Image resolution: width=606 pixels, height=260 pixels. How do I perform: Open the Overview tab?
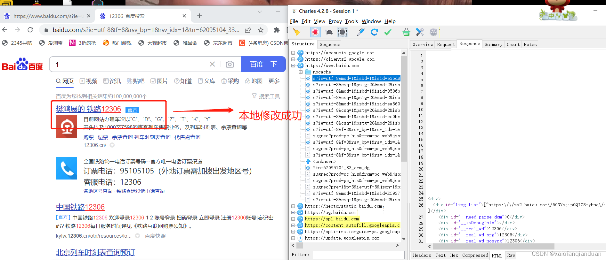pos(423,44)
